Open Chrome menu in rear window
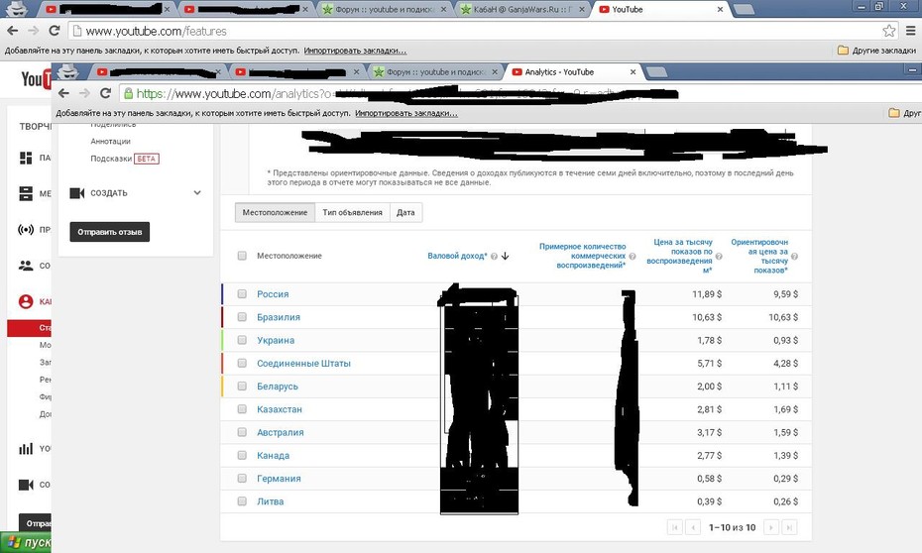 (910, 31)
